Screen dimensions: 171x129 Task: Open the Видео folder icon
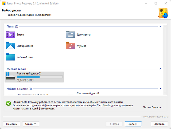10,34
